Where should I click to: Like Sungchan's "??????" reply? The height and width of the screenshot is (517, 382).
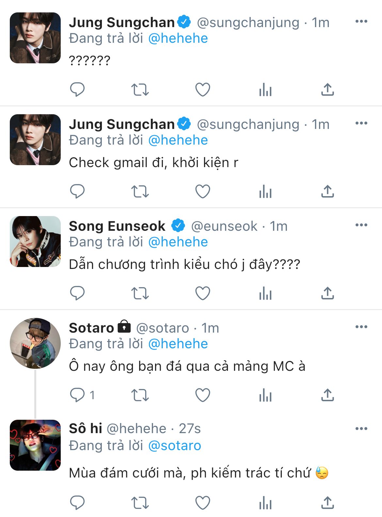click(202, 89)
